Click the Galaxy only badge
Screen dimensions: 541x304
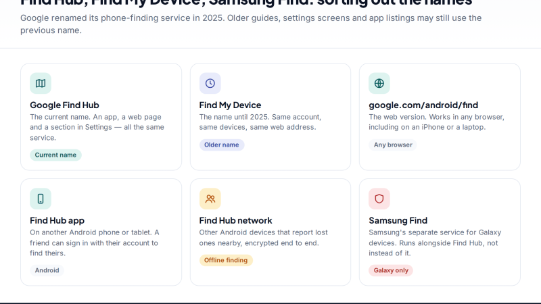coord(391,270)
